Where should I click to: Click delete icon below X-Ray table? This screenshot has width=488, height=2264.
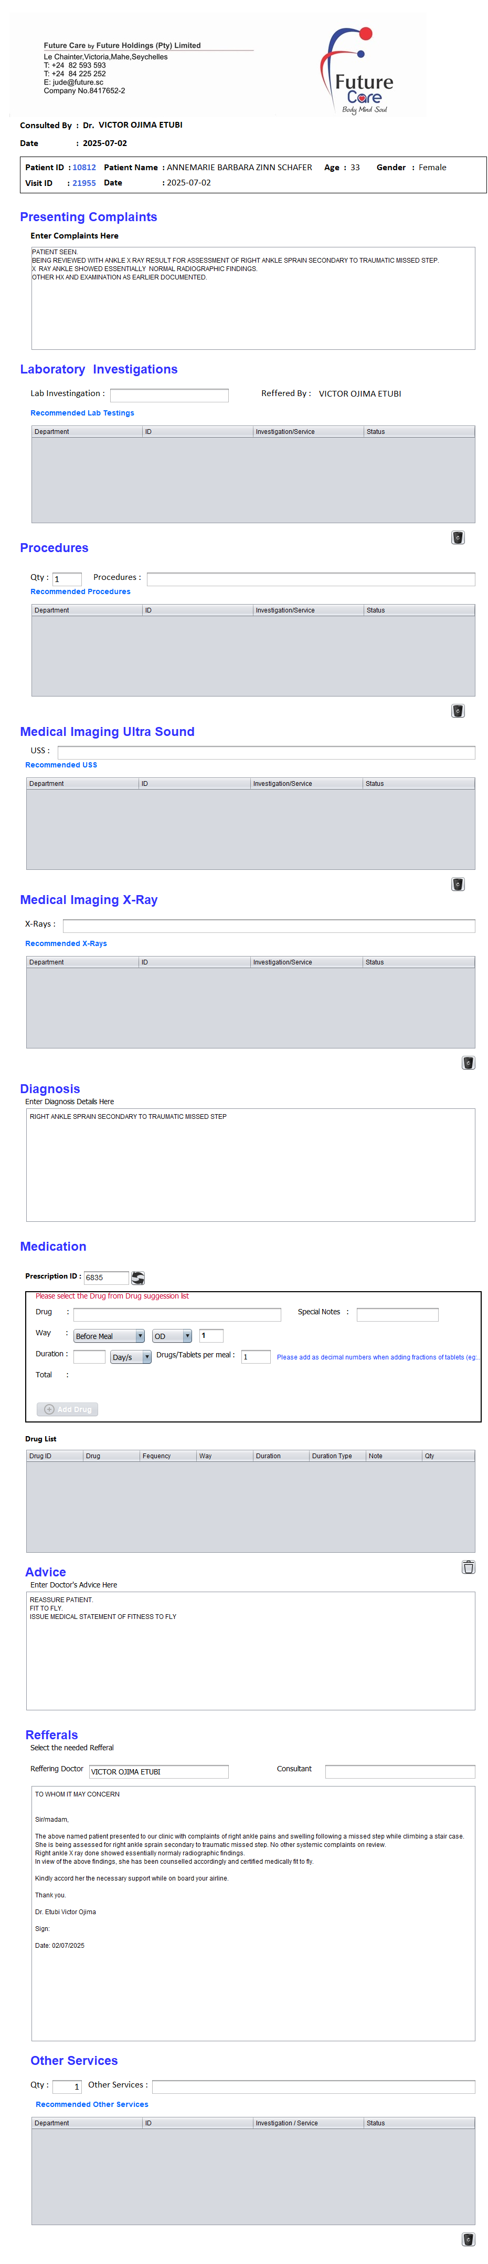tap(468, 1062)
